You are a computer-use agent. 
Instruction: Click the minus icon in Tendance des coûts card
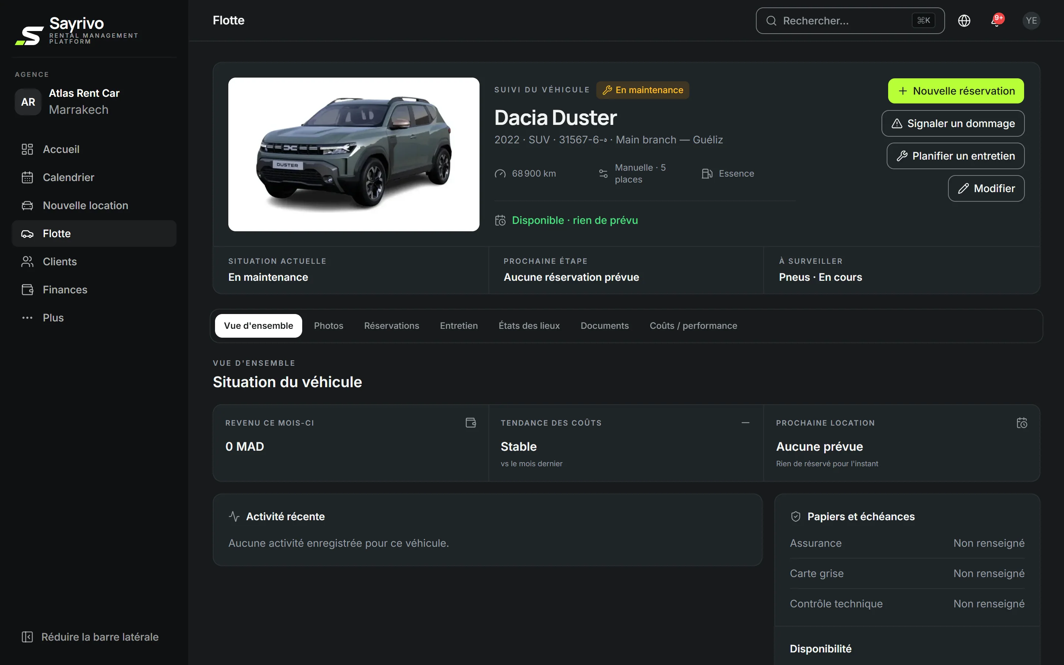tap(745, 423)
